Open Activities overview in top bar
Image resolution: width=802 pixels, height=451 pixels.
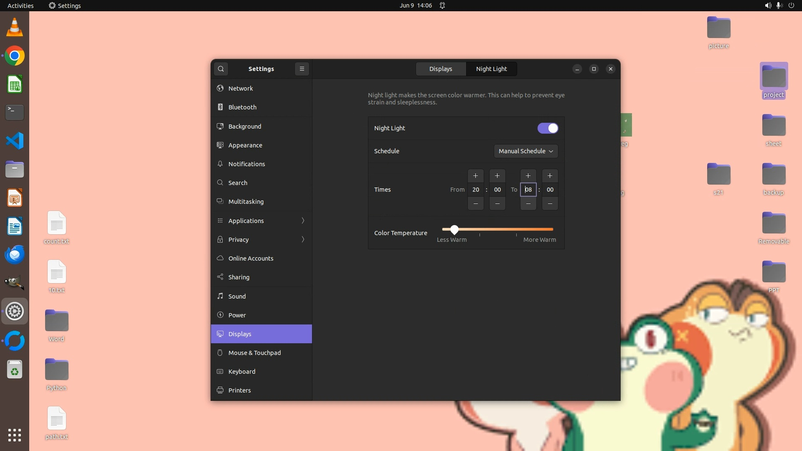20,5
